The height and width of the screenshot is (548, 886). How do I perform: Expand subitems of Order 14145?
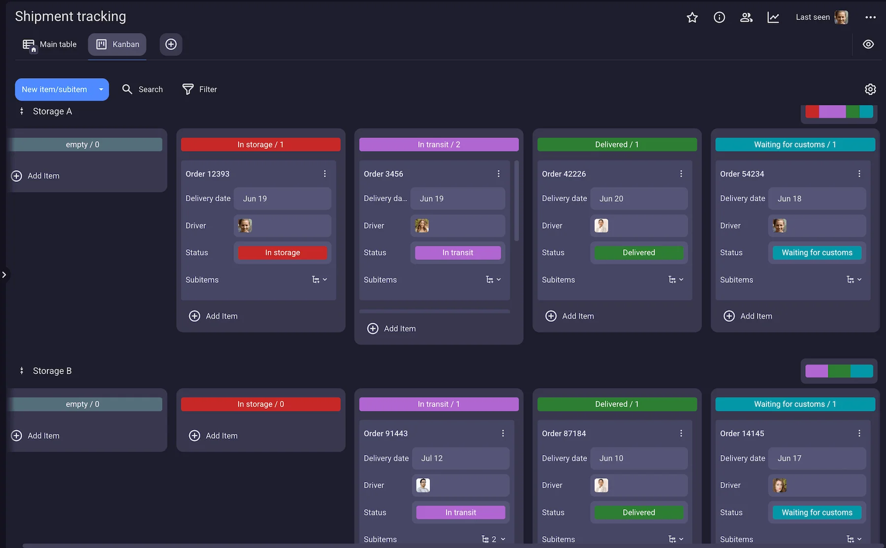tap(854, 539)
